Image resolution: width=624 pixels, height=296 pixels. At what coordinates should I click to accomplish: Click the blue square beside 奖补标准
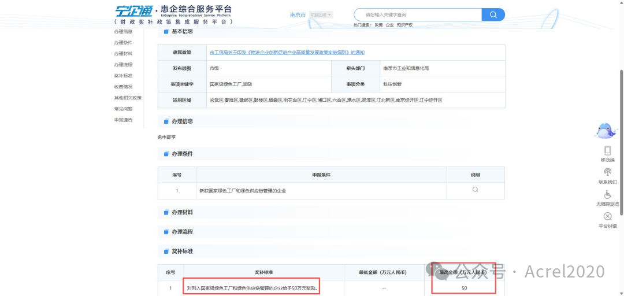[166, 252]
